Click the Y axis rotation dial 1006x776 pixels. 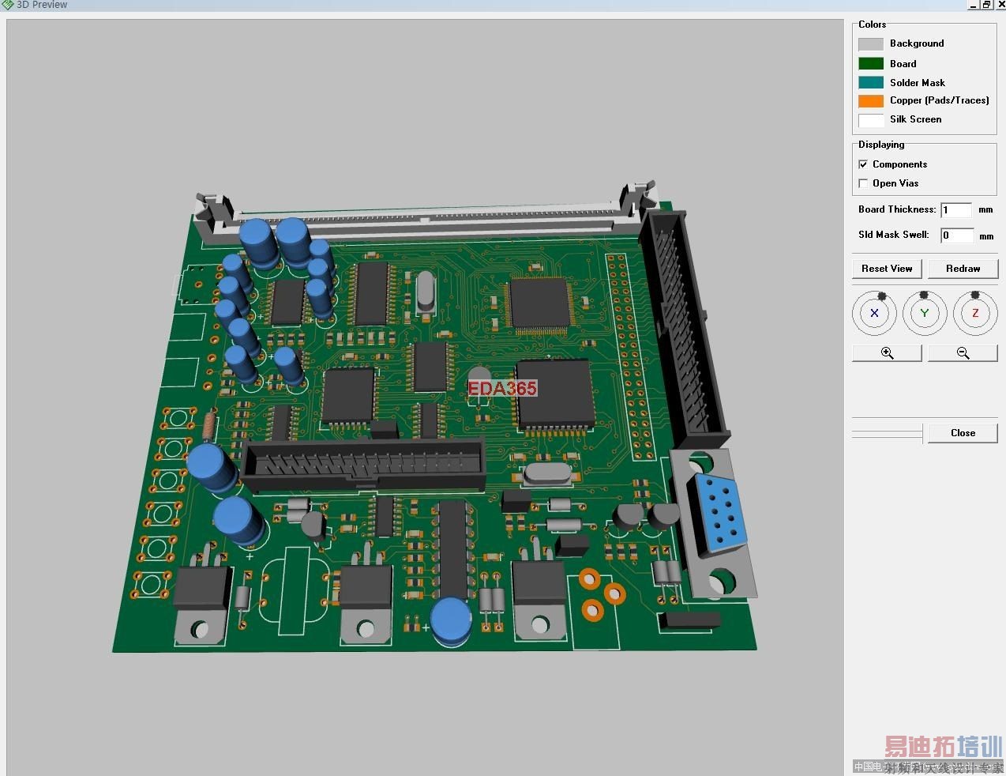click(925, 313)
